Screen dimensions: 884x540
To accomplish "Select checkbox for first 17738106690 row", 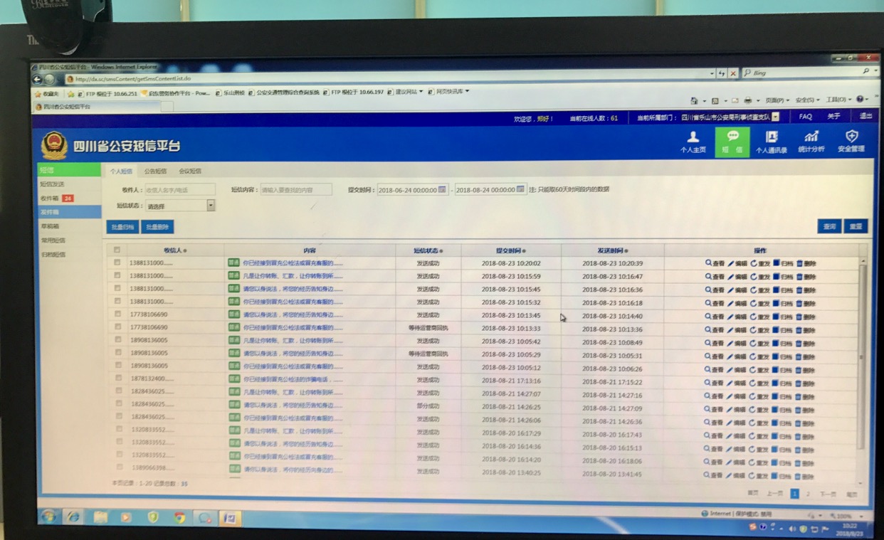I will [117, 314].
